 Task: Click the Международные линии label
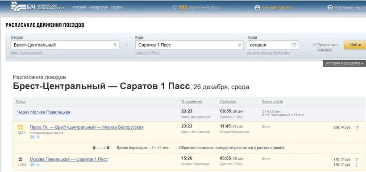pos(46,133)
